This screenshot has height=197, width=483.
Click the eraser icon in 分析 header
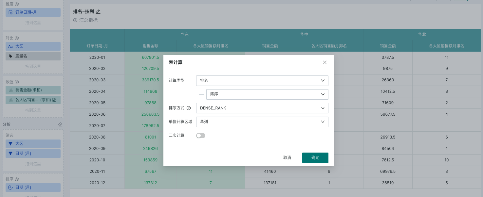pyautogui.click(x=60, y=124)
